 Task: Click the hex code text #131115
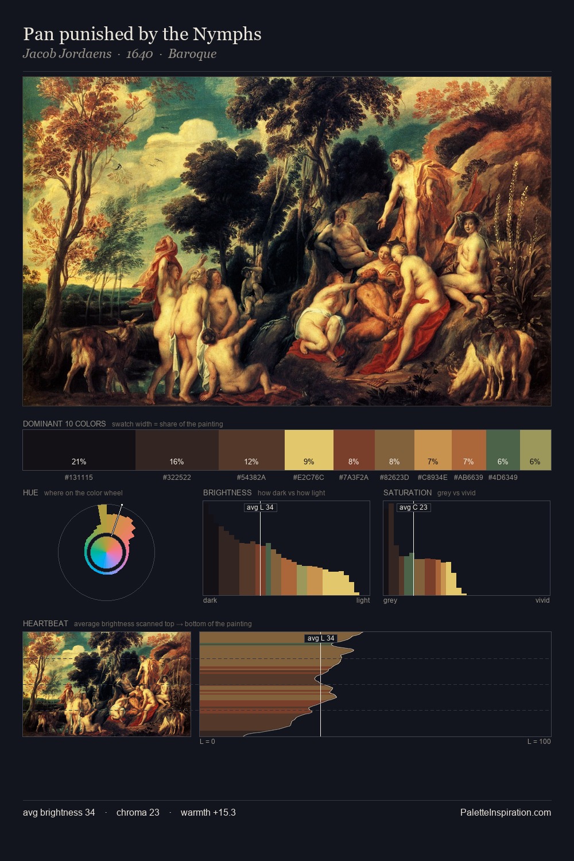tap(79, 478)
